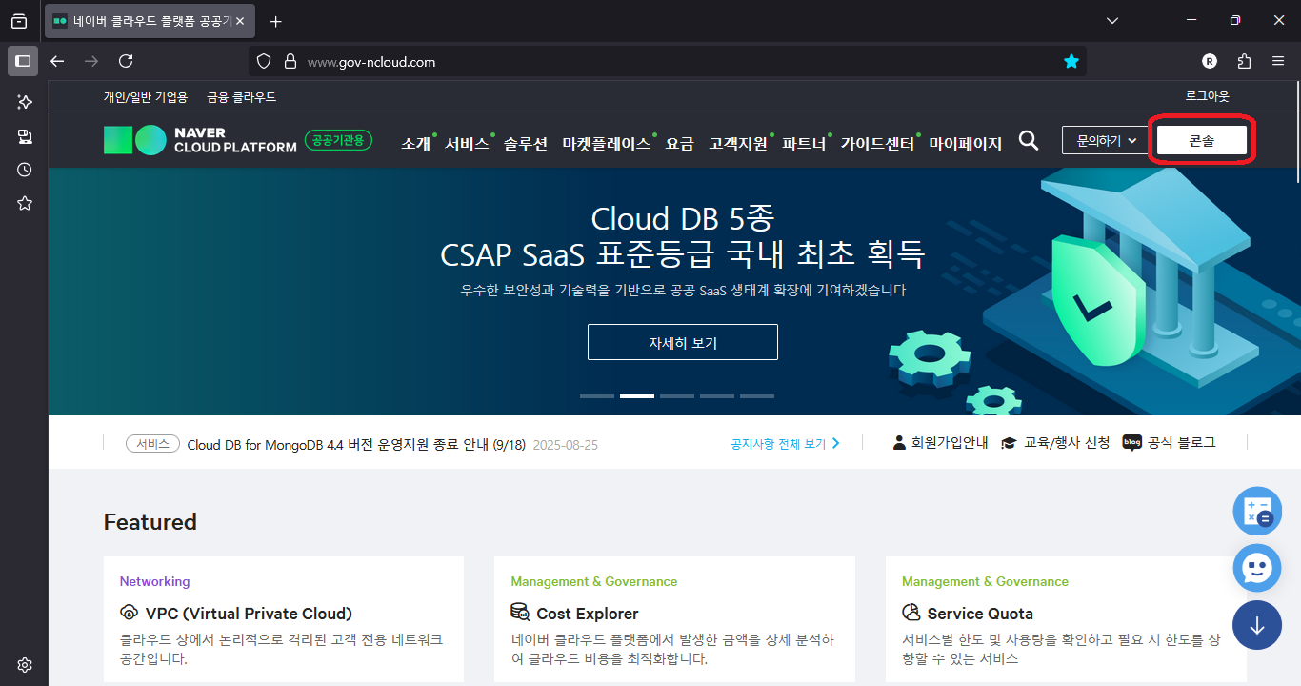Image resolution: width=1301 pixels, height=686 pixels.
Task: Click the site padlock icon
Action: [291, 62]
